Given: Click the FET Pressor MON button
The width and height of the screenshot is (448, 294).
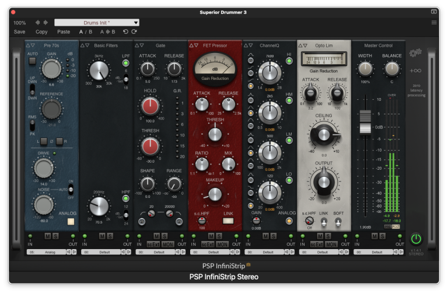Looking at the screenshot, I should click(x=222, y=244).
